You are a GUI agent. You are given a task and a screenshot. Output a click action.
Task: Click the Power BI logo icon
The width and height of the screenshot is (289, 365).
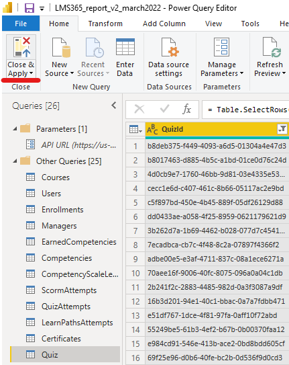7,8
